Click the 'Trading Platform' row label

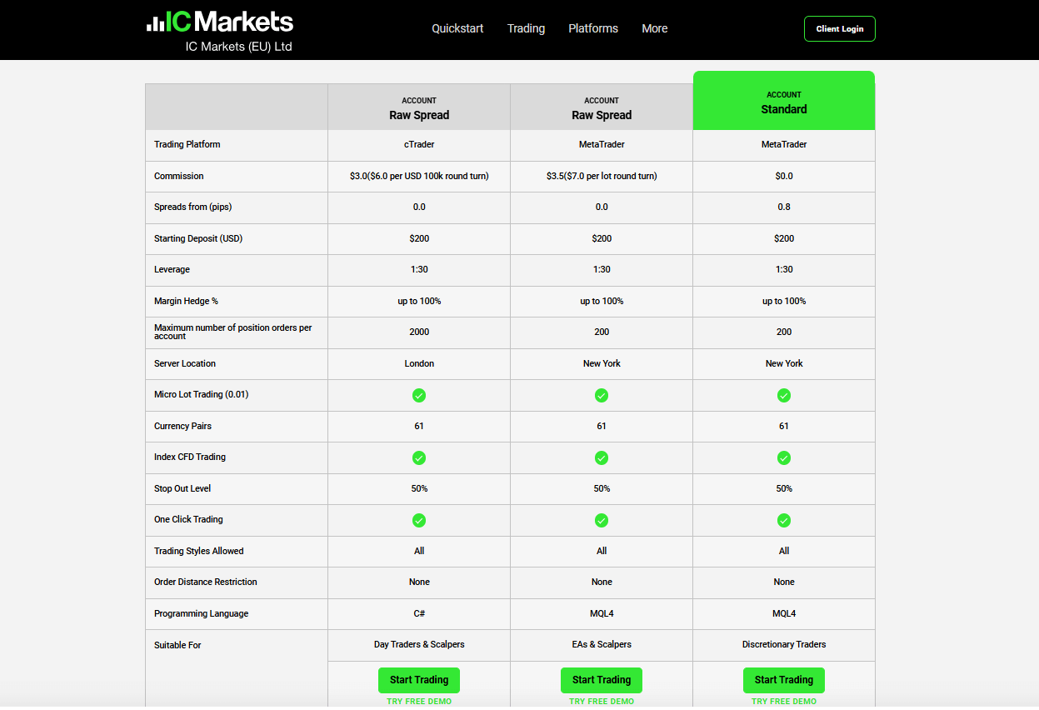[187, 145]
